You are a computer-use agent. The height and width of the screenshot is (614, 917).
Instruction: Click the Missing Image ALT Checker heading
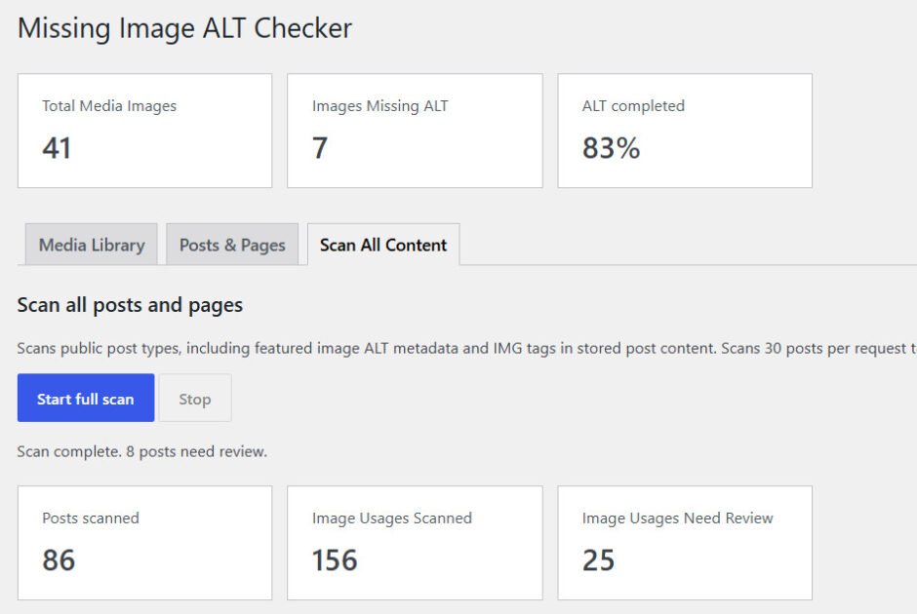point(184,28)
